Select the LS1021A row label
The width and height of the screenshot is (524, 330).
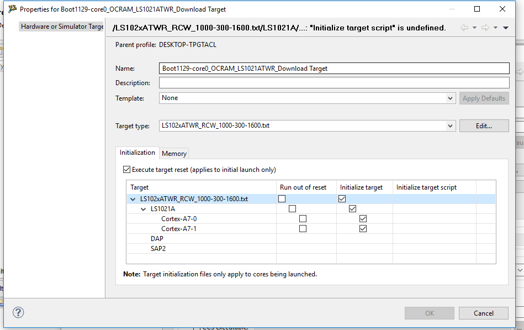pyautogui.click(x=163, y=209)
